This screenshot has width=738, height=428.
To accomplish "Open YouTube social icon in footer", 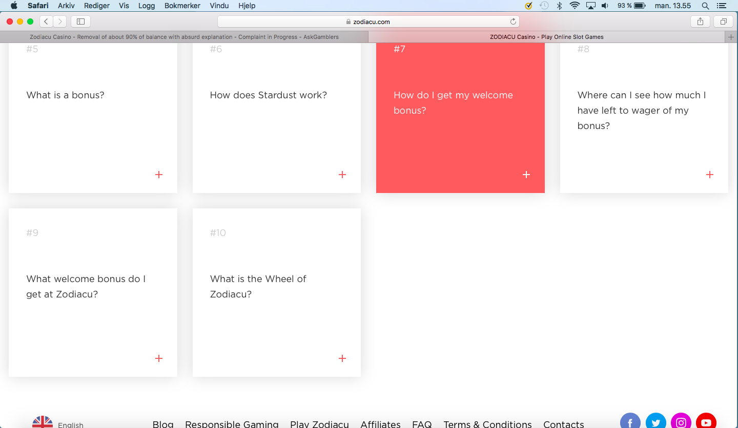I will [706, 422].
